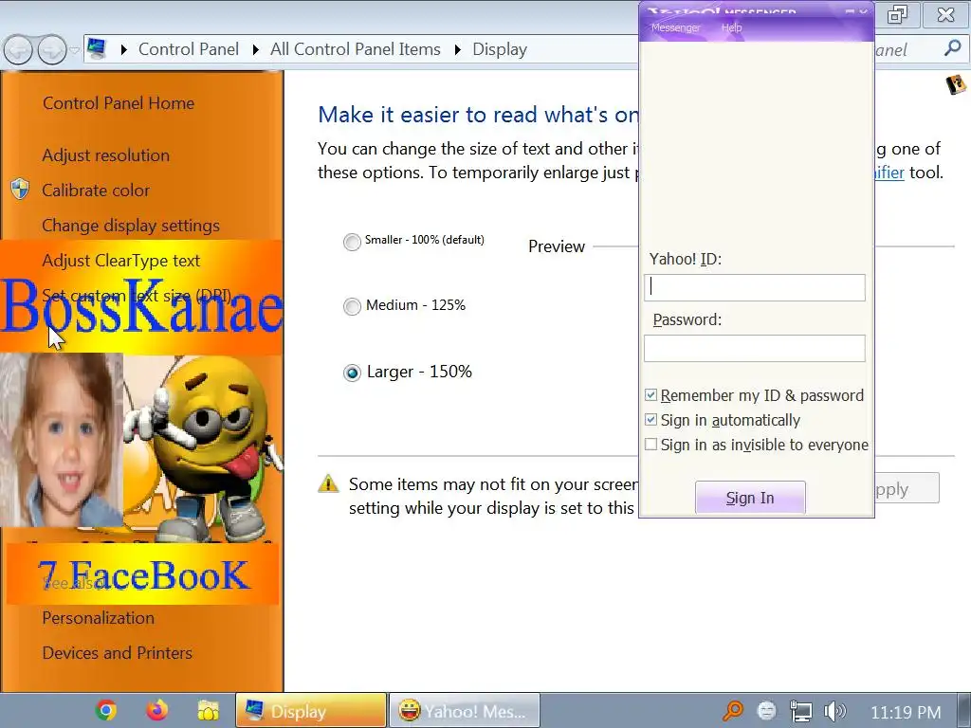
Task: Open Adjust resolution link
Action: [106, 155]
